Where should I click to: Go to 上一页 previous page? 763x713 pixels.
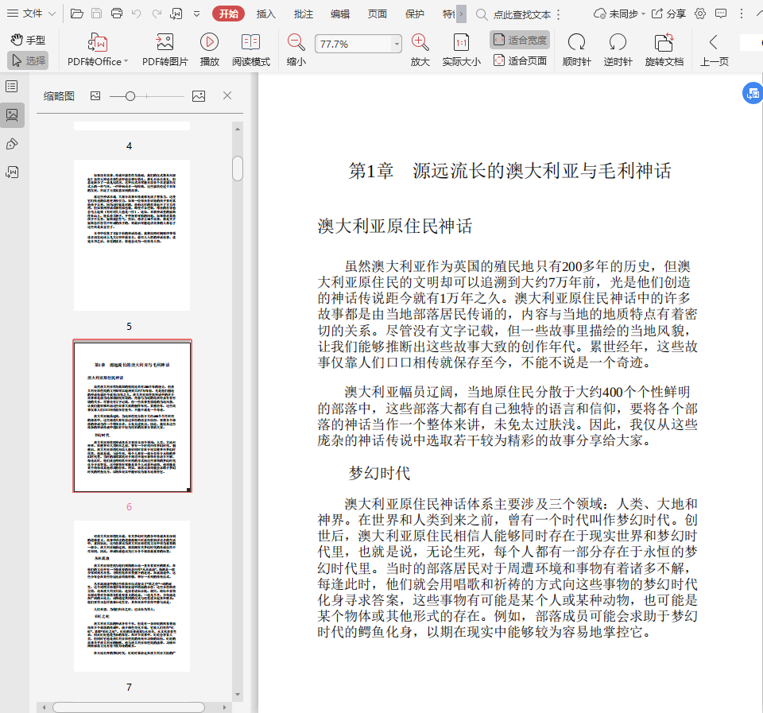714,49
